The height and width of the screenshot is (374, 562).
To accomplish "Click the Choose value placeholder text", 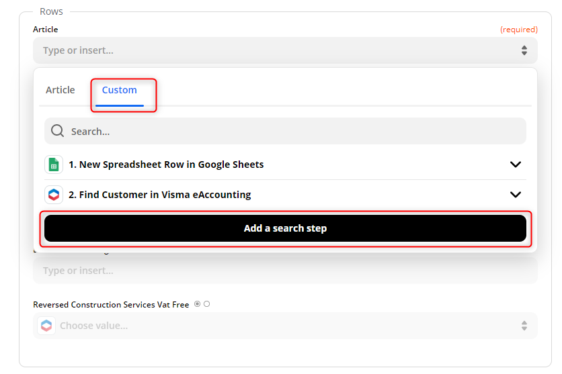I will coord(94,326).
